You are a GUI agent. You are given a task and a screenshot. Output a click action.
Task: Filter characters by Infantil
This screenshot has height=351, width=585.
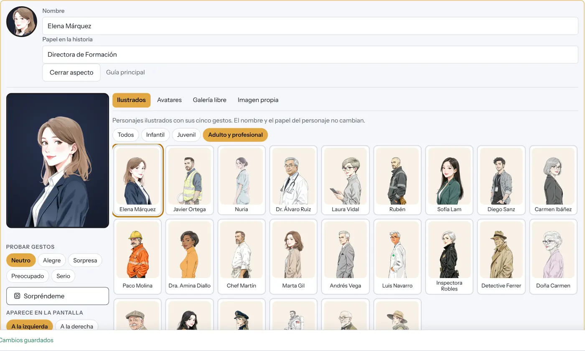[155, 135]
